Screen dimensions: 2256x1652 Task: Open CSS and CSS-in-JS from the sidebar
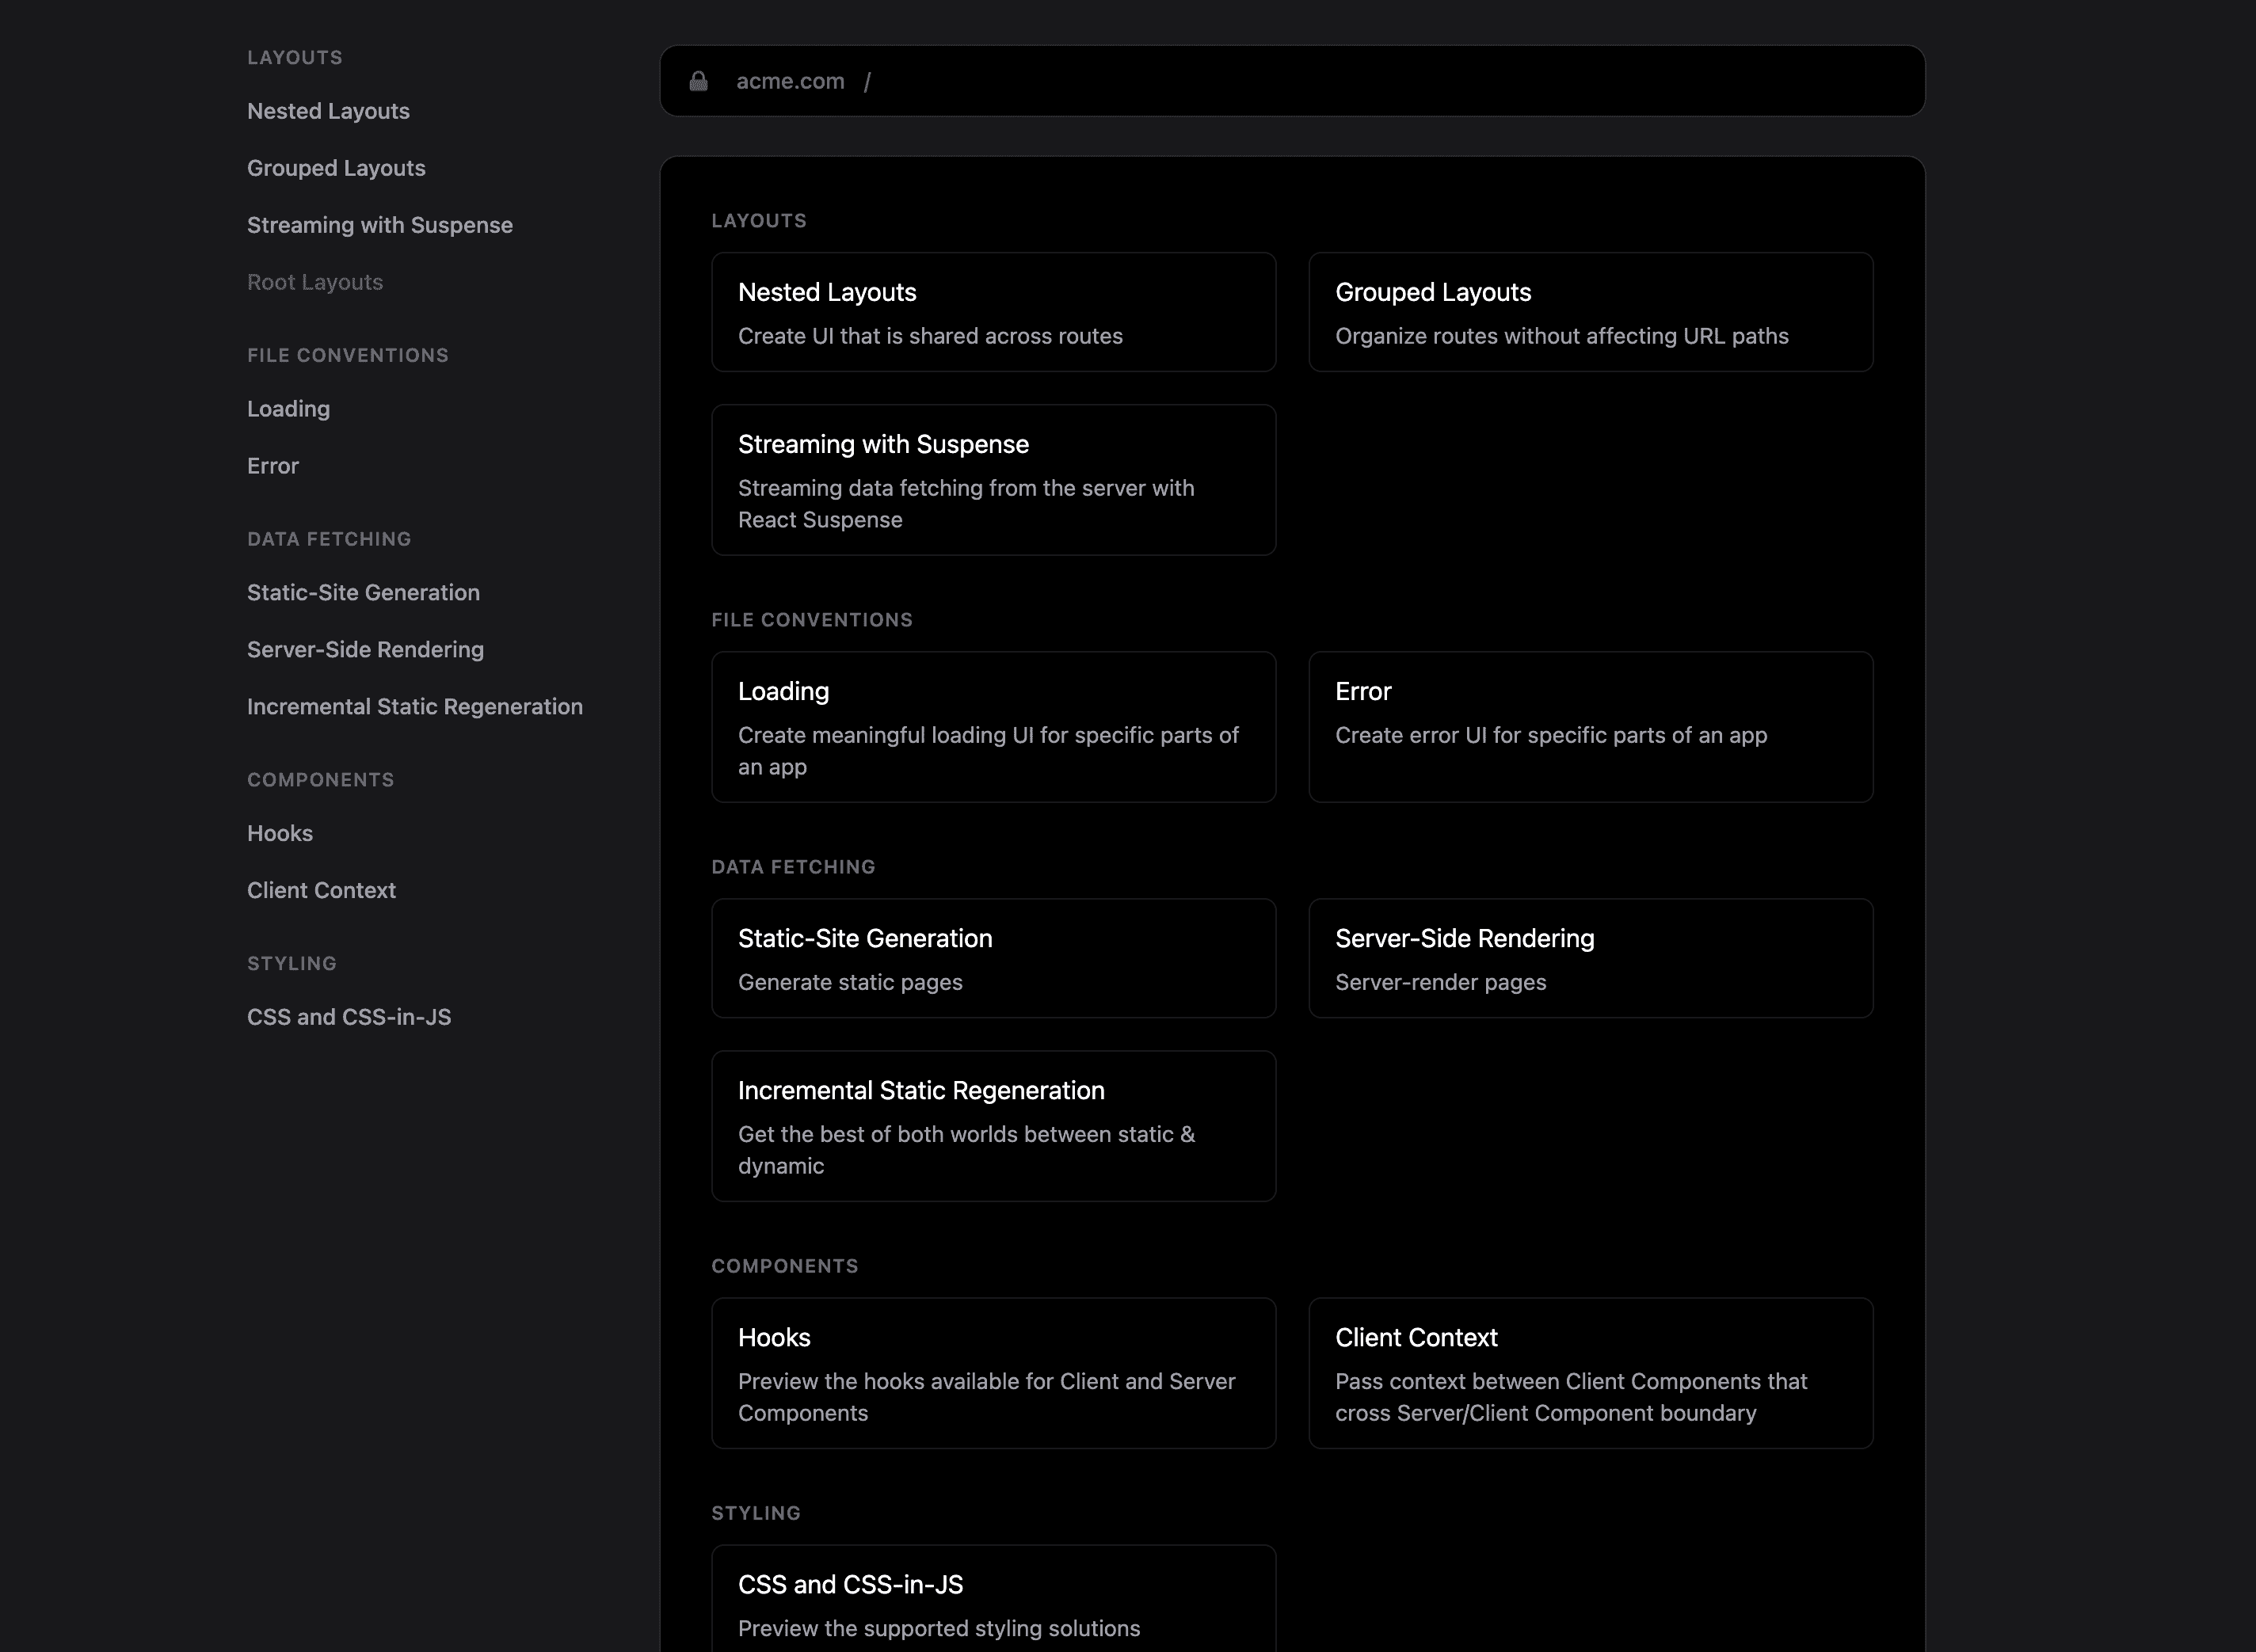tap(349, 1016)
